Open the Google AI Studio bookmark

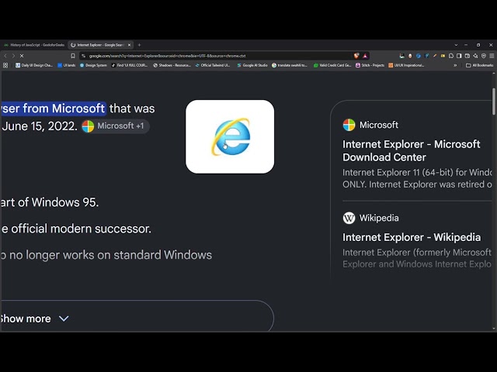point(252,65)
